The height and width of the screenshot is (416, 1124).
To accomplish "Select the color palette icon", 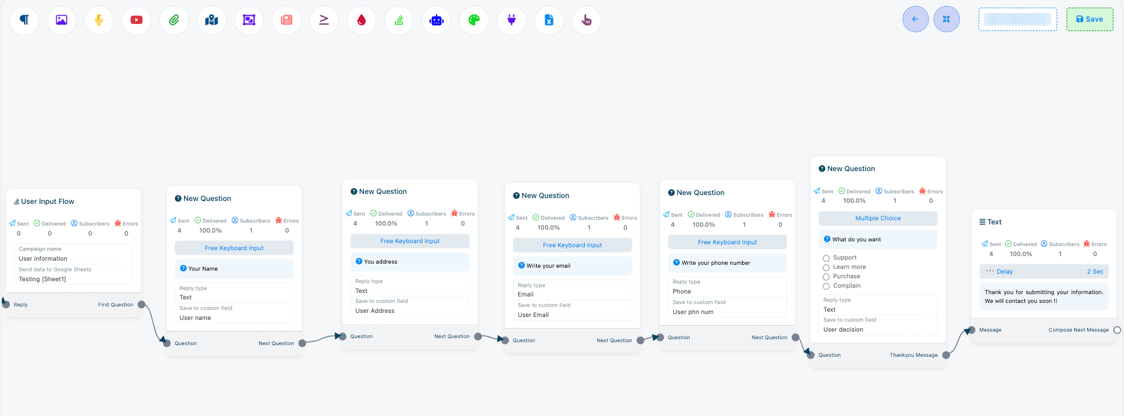I will (x=474, y=20).
